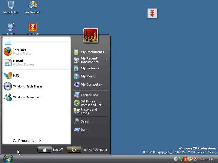
Task: Click the Windows Start orb
Action: (8, 159)
